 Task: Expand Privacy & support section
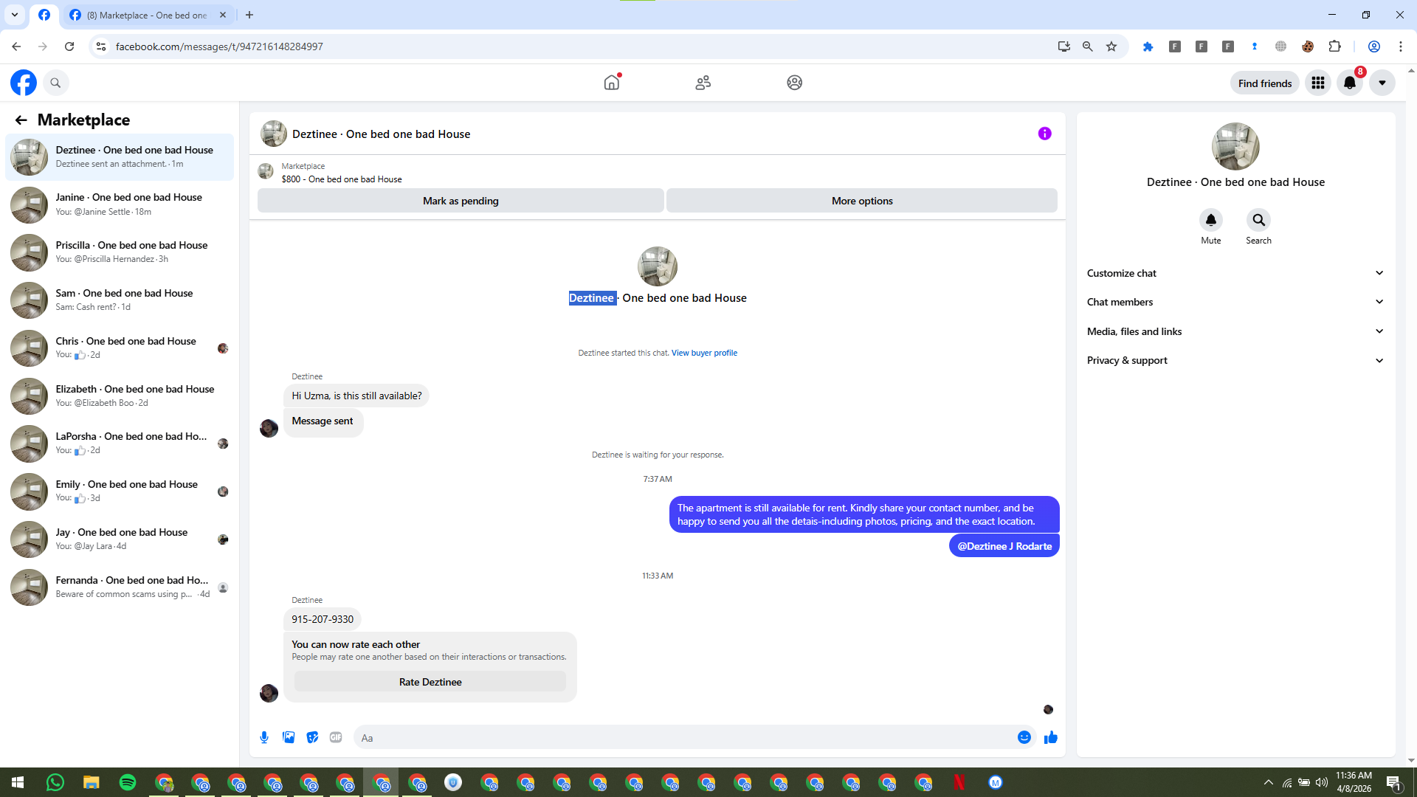[1235, 360]
